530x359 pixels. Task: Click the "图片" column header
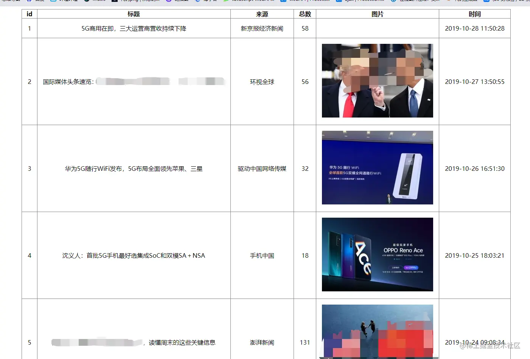point(378,14)
